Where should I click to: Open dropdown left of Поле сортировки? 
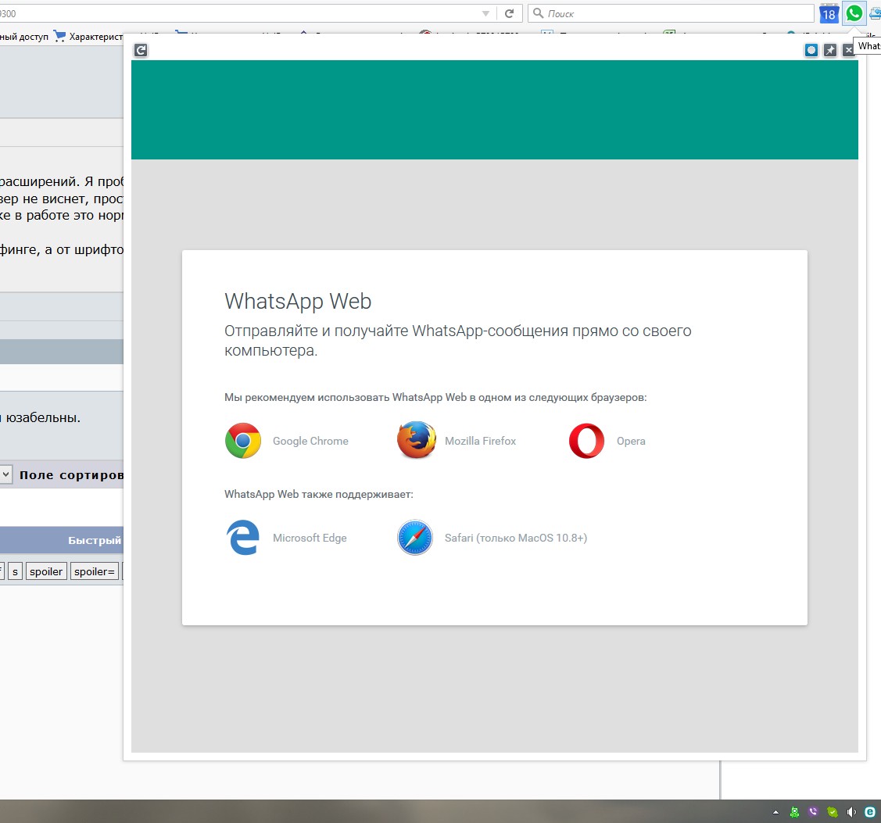click(5, 474)
